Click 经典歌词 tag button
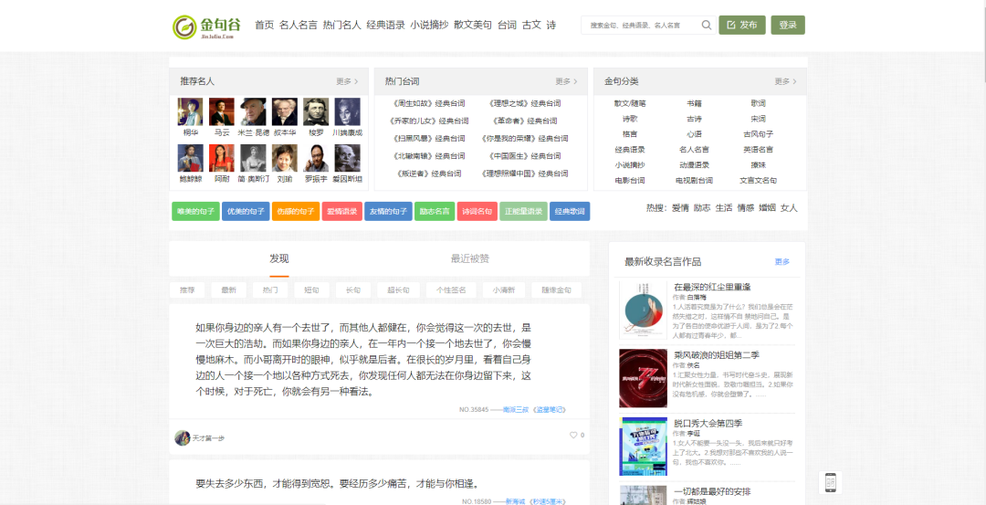Image resolution: width=986 pixels, height=505 pixels. [570, 211]
